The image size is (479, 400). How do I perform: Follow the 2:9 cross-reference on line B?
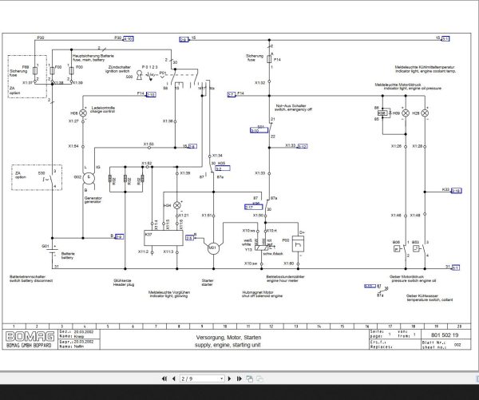[x=119, y=236]
